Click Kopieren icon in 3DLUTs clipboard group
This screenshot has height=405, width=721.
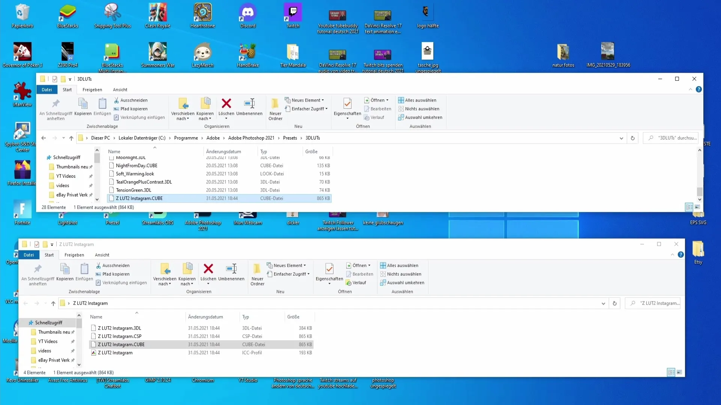pos(83,103)
